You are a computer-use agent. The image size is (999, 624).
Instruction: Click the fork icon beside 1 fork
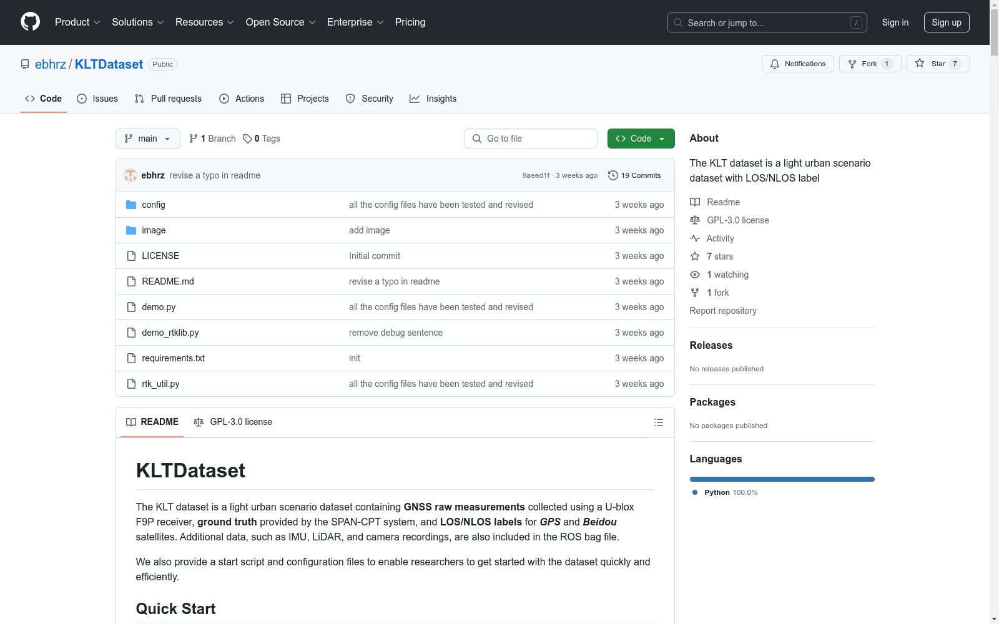(695, 293)
